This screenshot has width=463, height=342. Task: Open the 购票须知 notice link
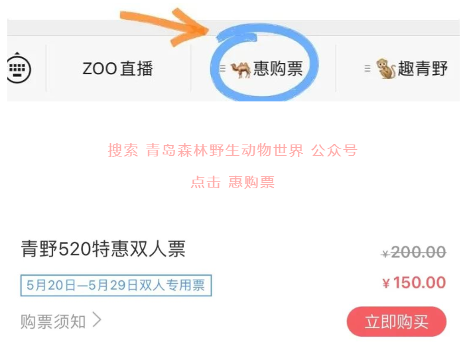(x=53, y=321)
